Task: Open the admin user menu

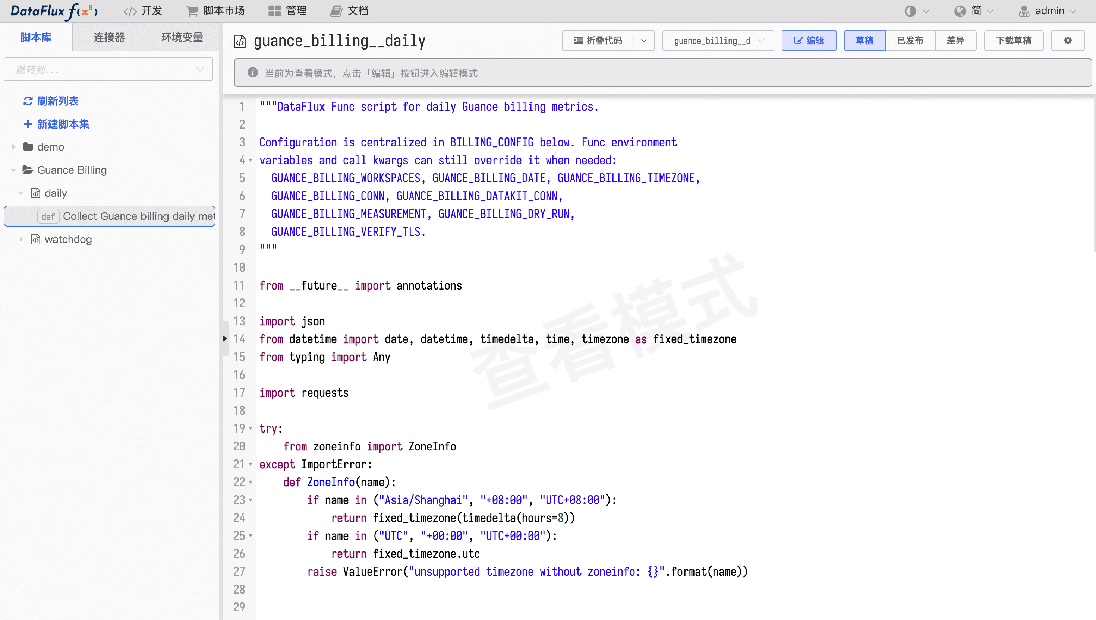Action: [1048, 11]
